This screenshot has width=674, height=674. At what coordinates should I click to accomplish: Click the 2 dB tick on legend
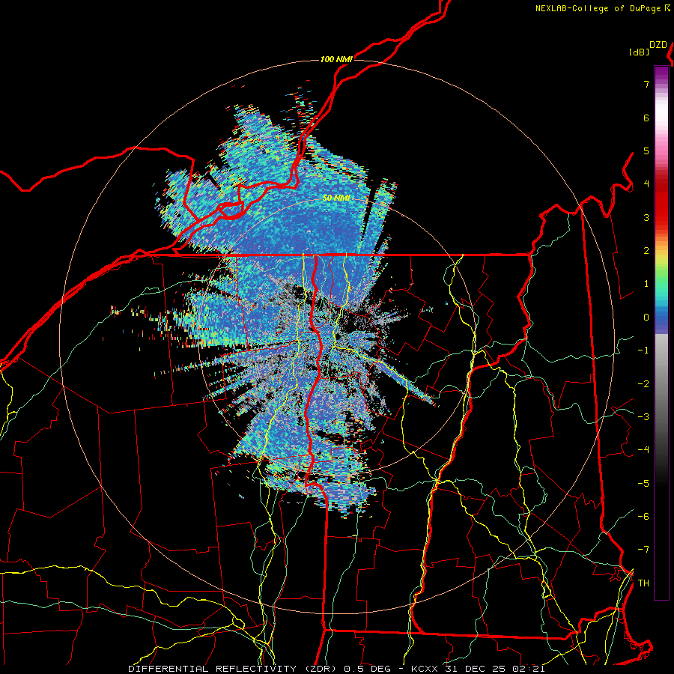point(646,251)
